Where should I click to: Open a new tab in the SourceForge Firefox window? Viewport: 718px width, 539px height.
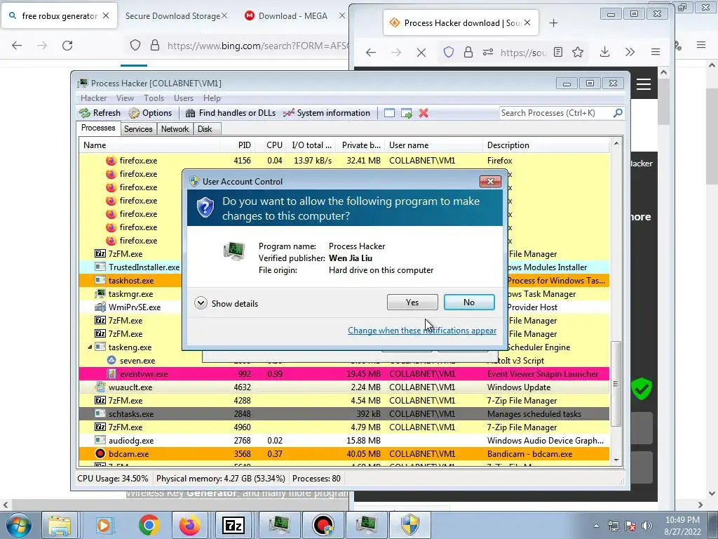554,23
